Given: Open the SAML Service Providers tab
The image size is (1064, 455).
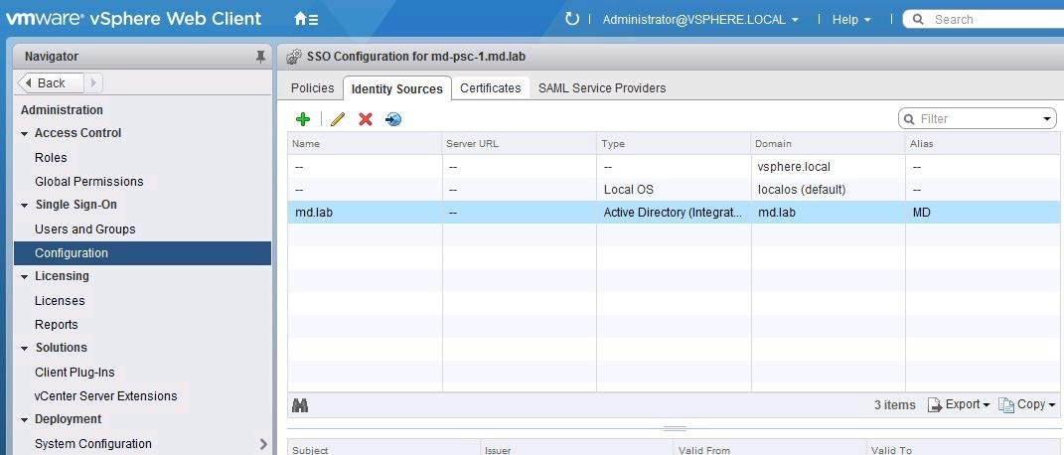Looking at the screenshot, I should pos(602,88).
